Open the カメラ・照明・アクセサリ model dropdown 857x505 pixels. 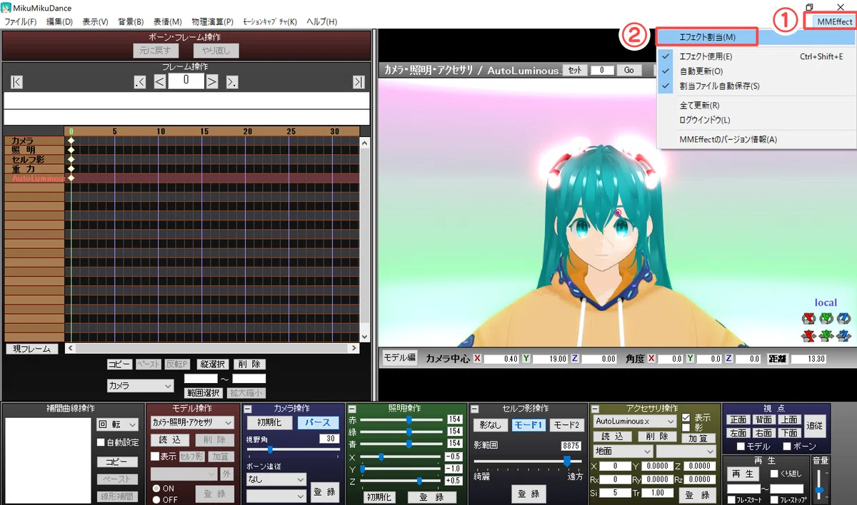(192, 423)
